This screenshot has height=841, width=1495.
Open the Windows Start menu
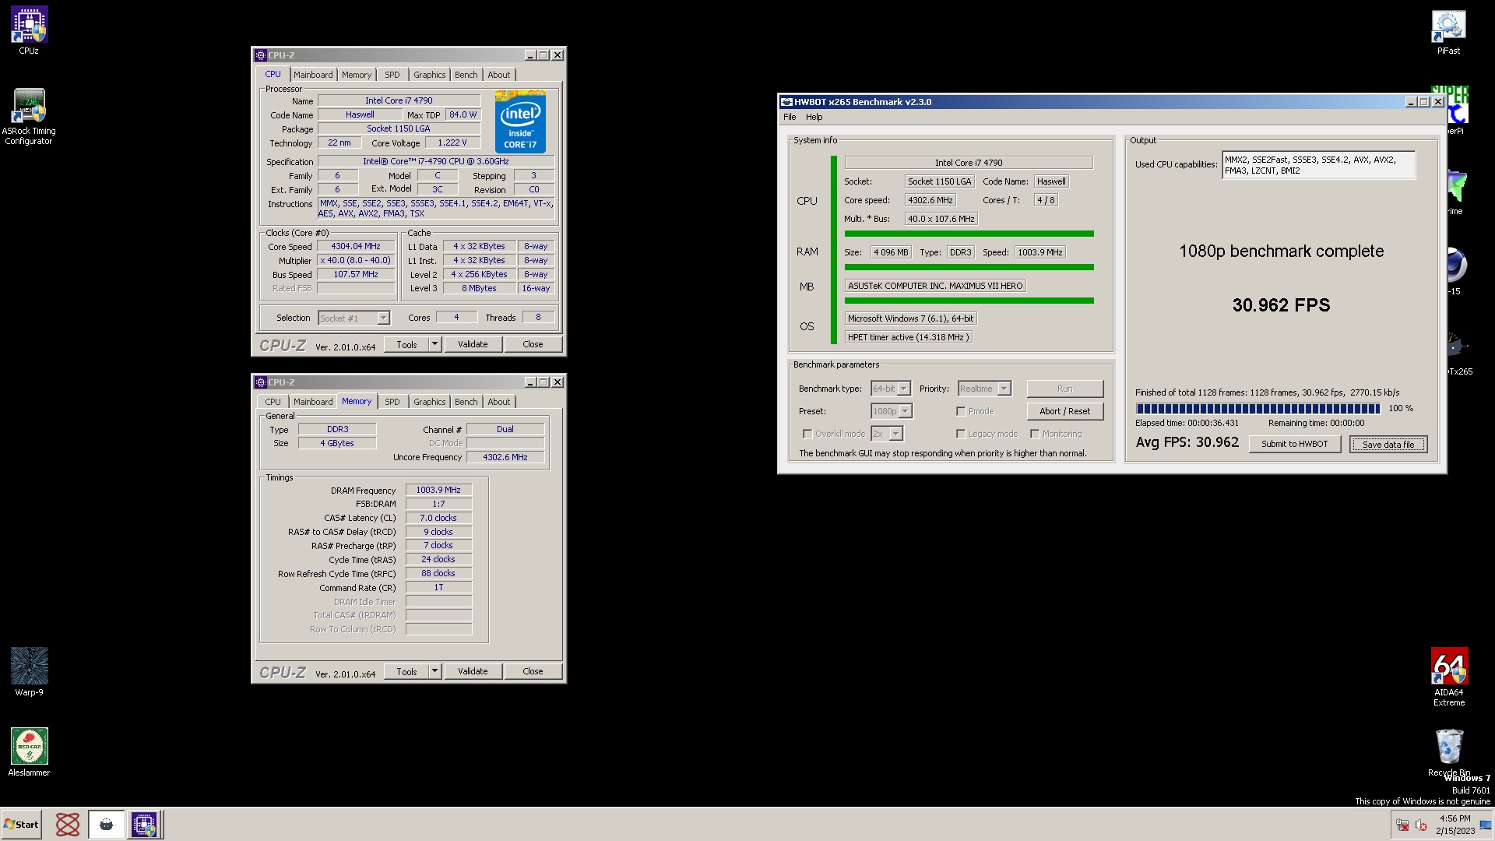point(22,824)
